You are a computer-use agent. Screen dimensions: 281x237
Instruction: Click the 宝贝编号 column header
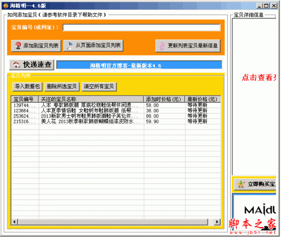pyautogui.click(x=25, y=99)
